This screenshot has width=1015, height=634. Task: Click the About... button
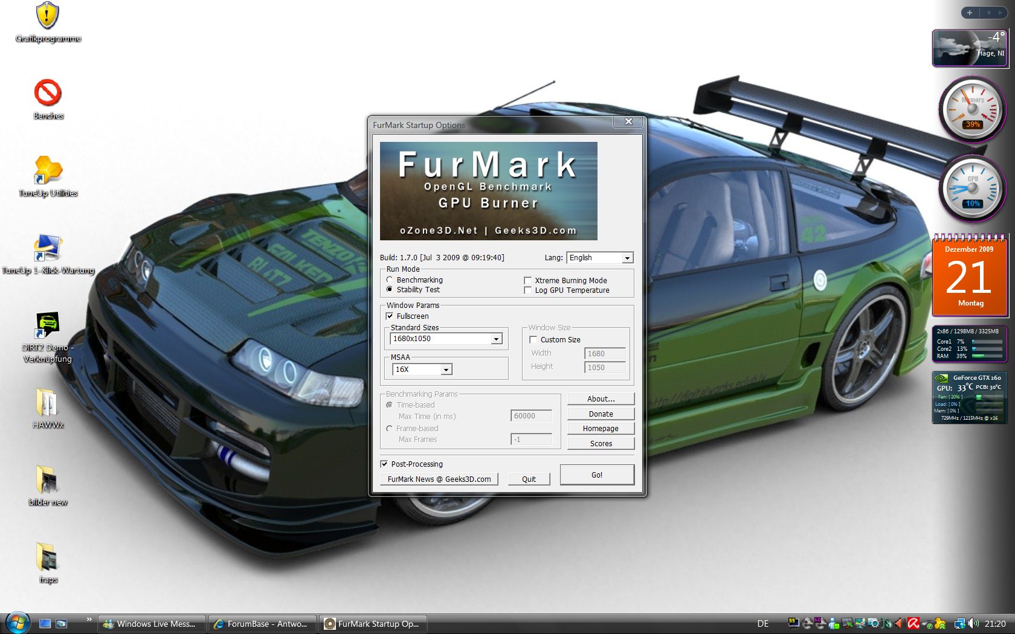coord(601,399)
